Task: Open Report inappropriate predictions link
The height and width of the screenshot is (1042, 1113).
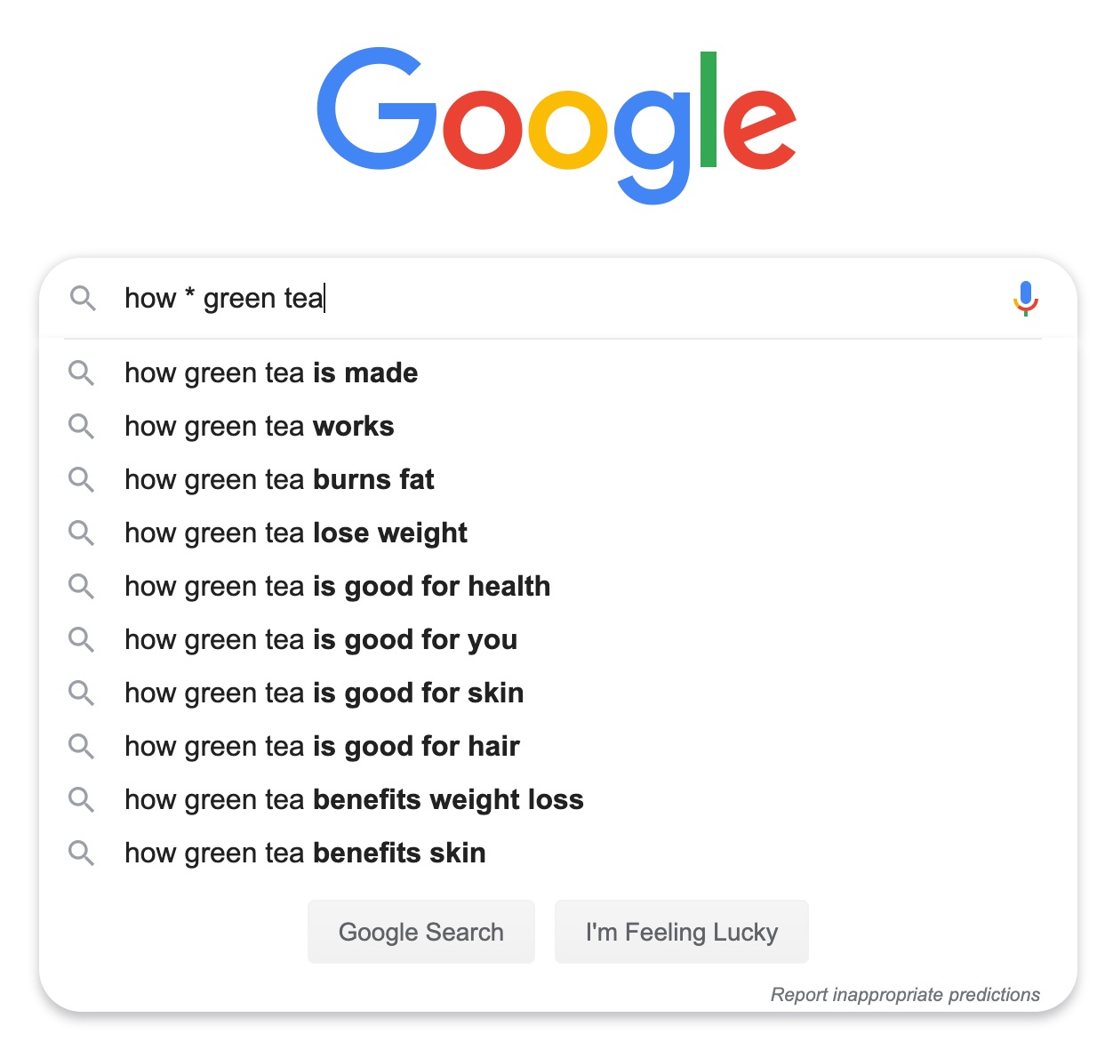Action: [905, 994]
